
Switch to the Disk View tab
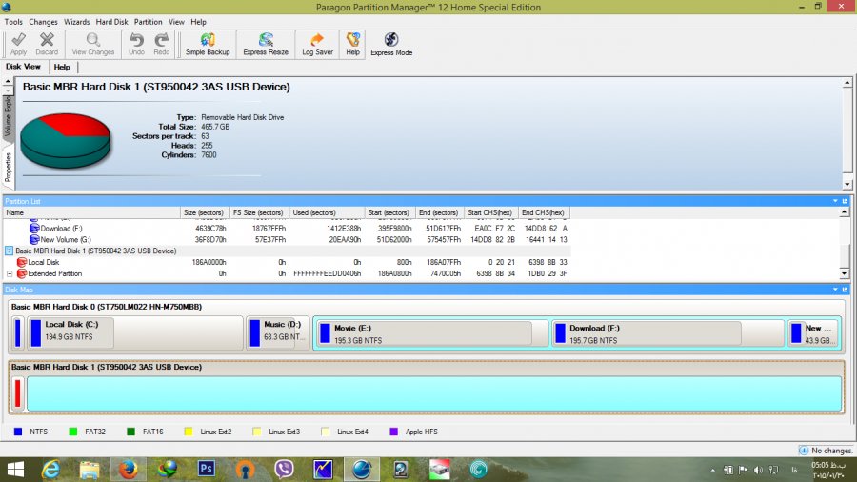(23, 67)
